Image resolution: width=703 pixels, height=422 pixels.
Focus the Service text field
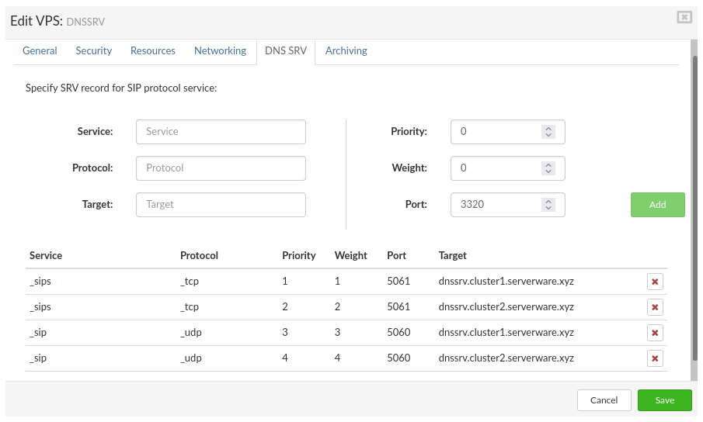(x=221, y=132)
